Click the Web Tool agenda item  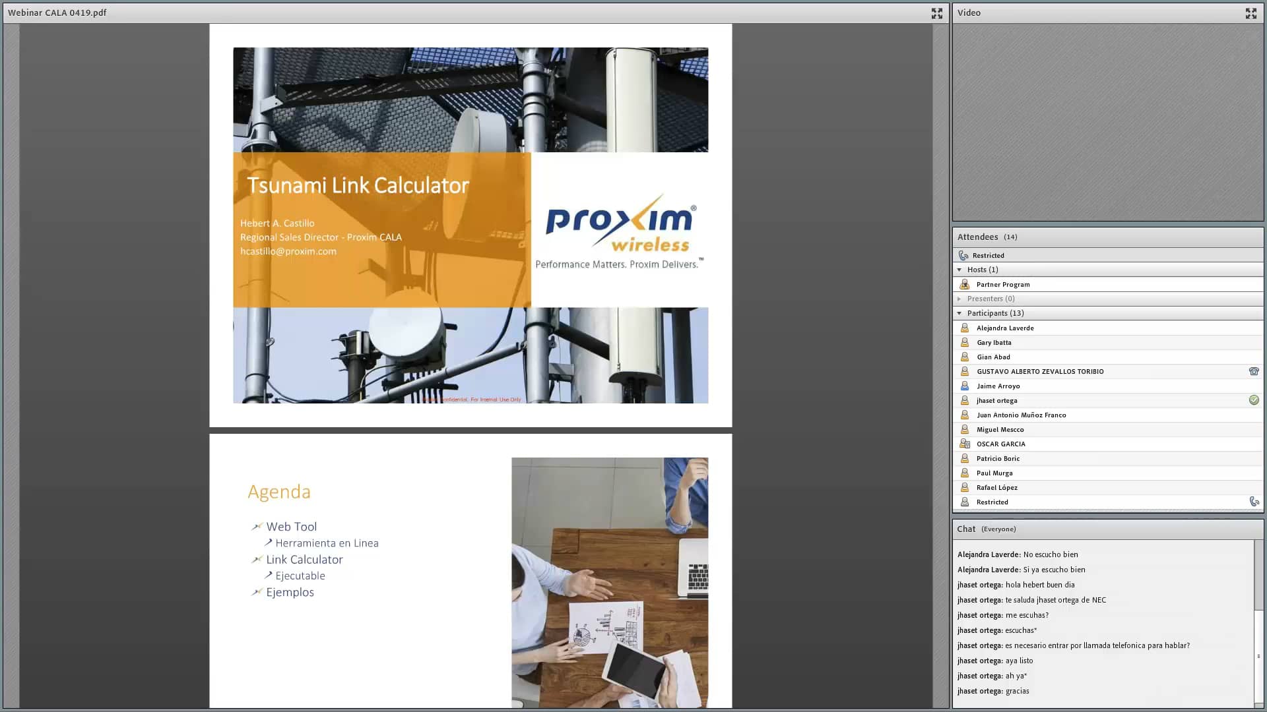(291, 527)
